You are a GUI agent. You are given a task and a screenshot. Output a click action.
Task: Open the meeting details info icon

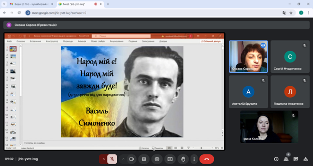pos(276,159)
